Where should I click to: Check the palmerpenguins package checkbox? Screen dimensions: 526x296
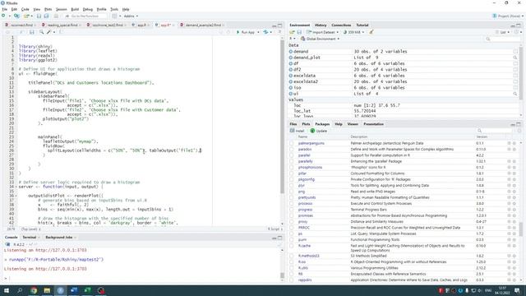292,143
